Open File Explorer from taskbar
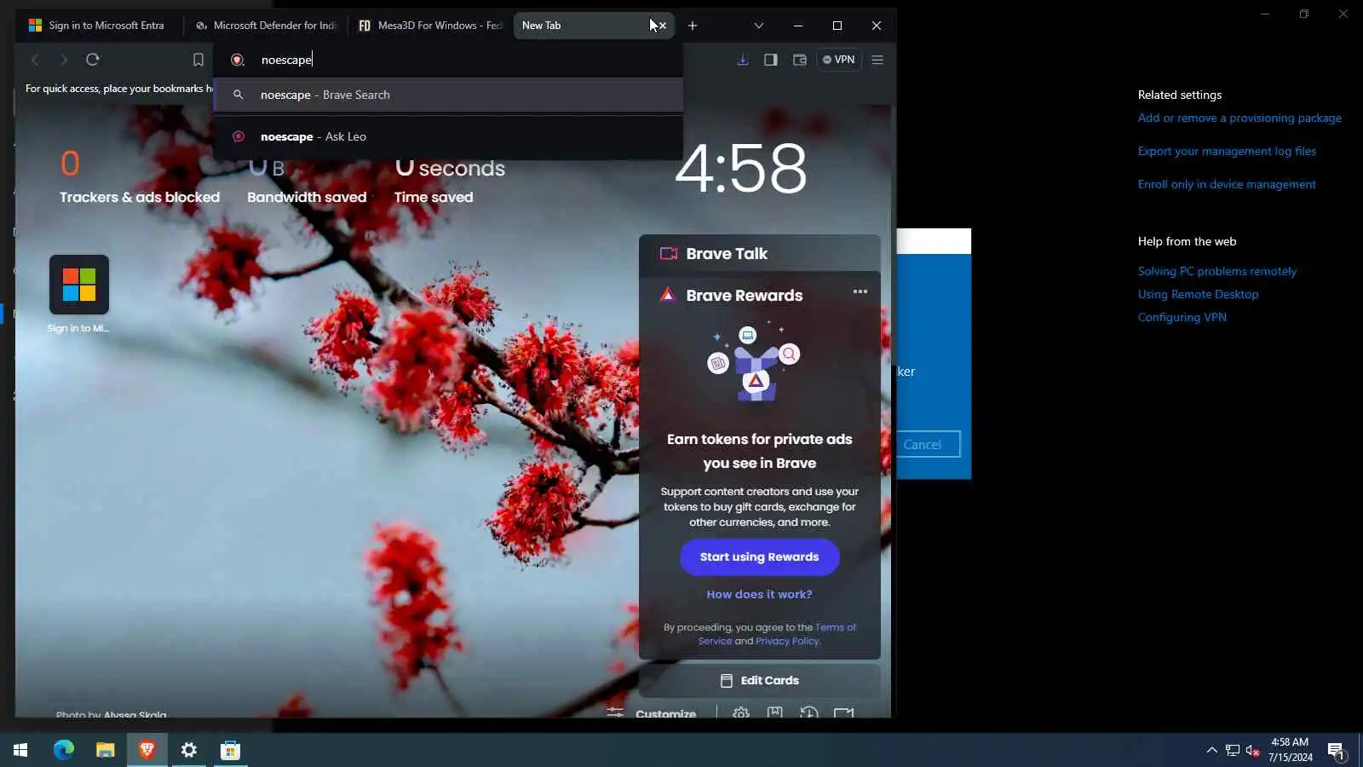 coord(105,750)
